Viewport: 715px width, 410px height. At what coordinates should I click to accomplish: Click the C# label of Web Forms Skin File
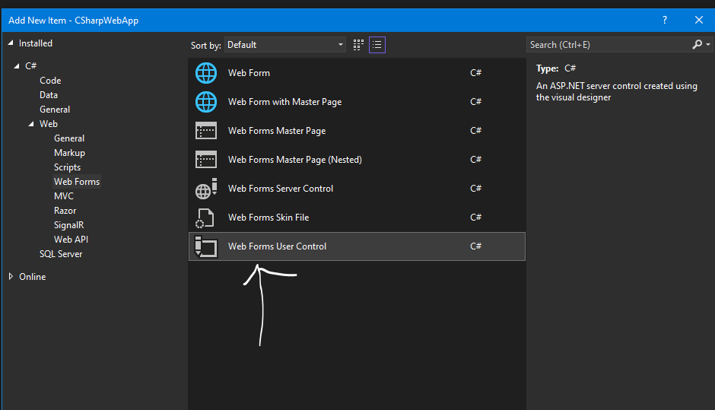pos(475,217)
